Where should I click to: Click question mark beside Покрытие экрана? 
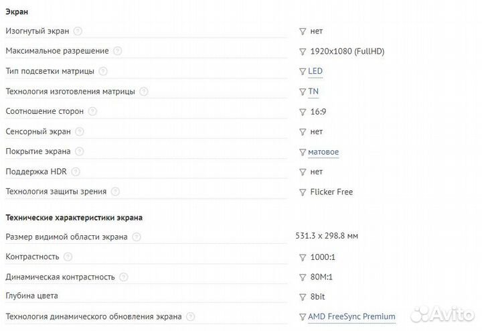[x=80, y=151]
